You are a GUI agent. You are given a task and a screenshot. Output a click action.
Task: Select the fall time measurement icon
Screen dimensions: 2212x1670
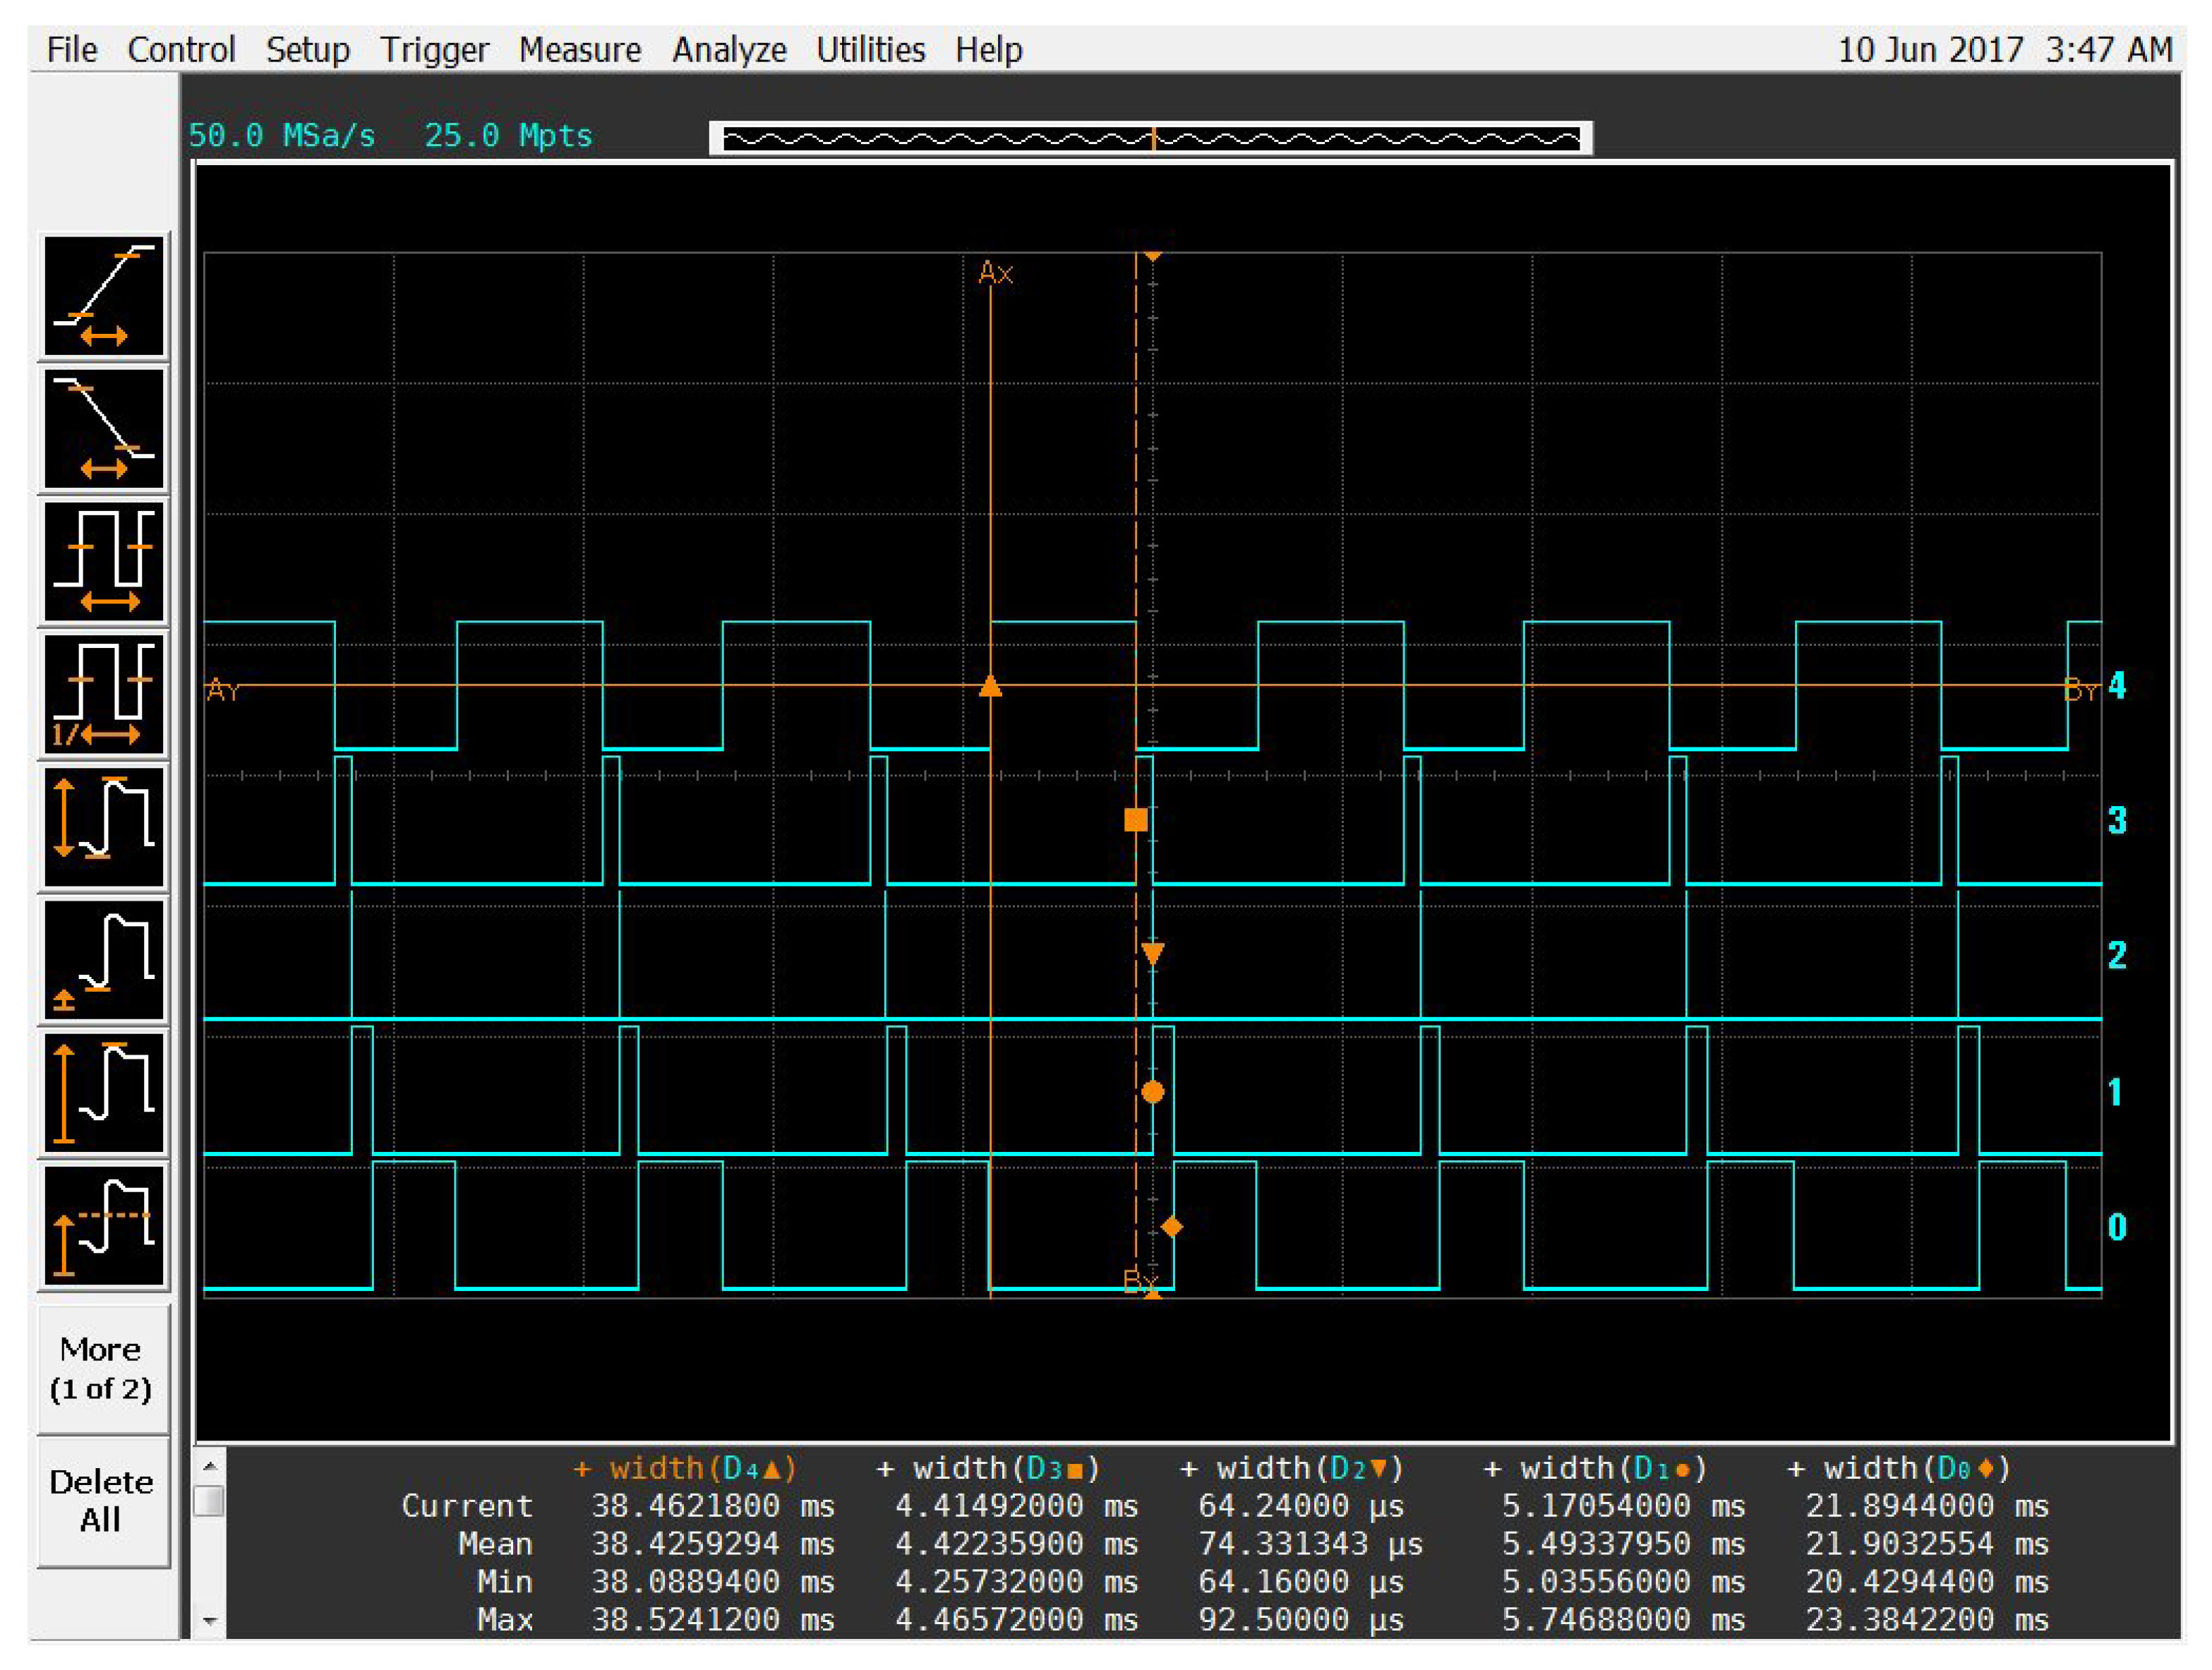point(104,429)
